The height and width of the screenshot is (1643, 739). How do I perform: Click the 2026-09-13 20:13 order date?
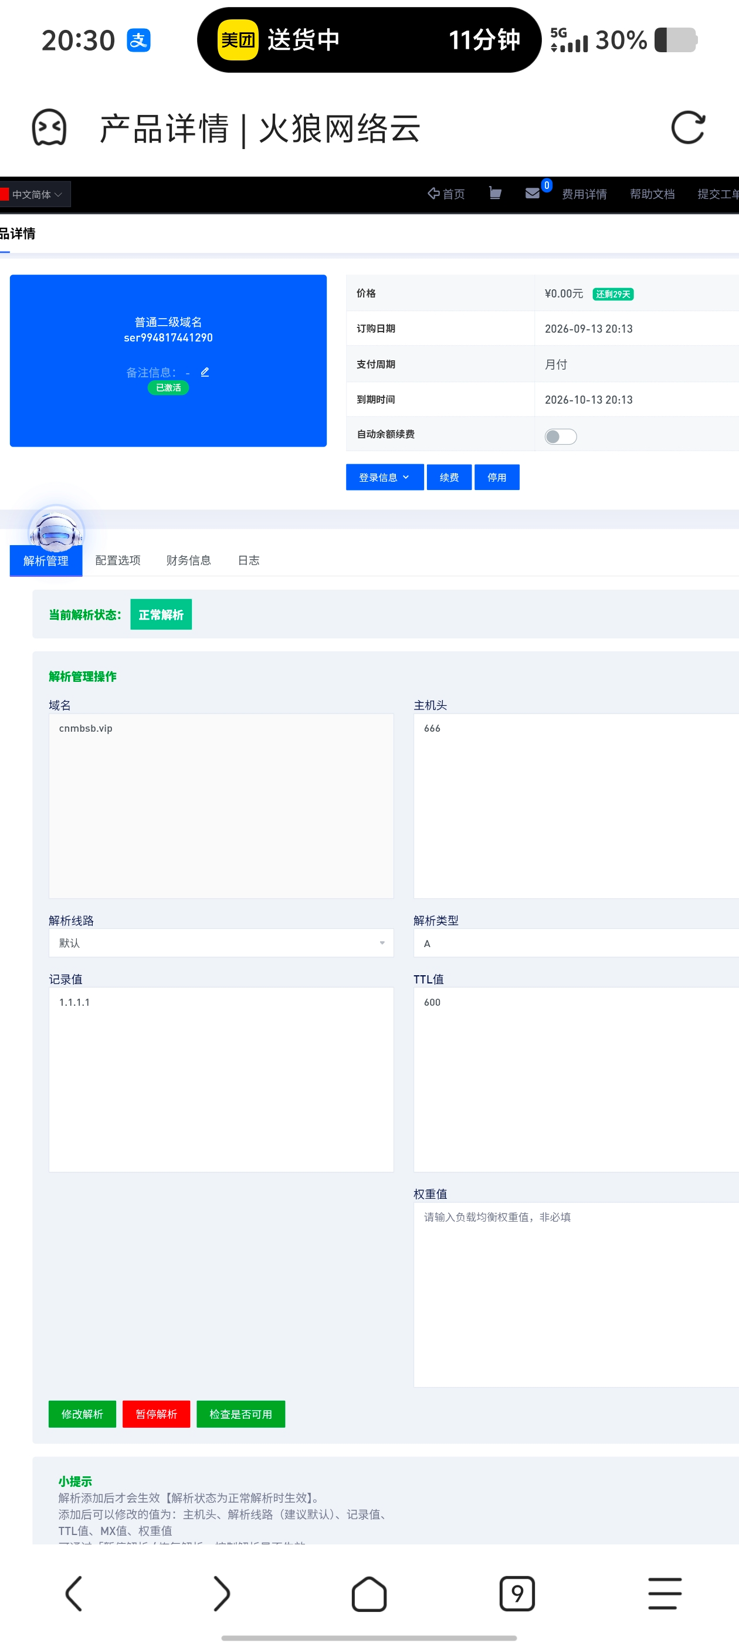pyautogui.click(x=588, y=329)
